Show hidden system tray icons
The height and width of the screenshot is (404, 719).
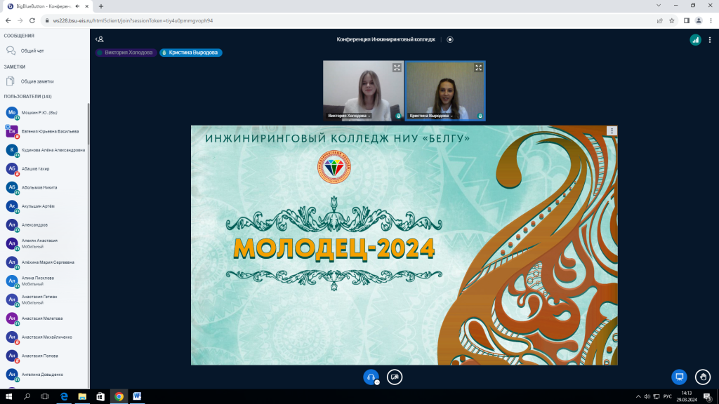(638, 397)
